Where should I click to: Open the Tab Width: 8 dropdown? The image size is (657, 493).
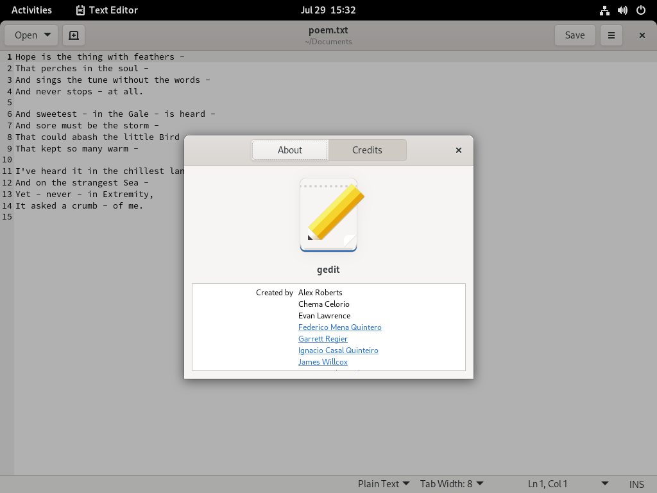click(x=452, y=484)
